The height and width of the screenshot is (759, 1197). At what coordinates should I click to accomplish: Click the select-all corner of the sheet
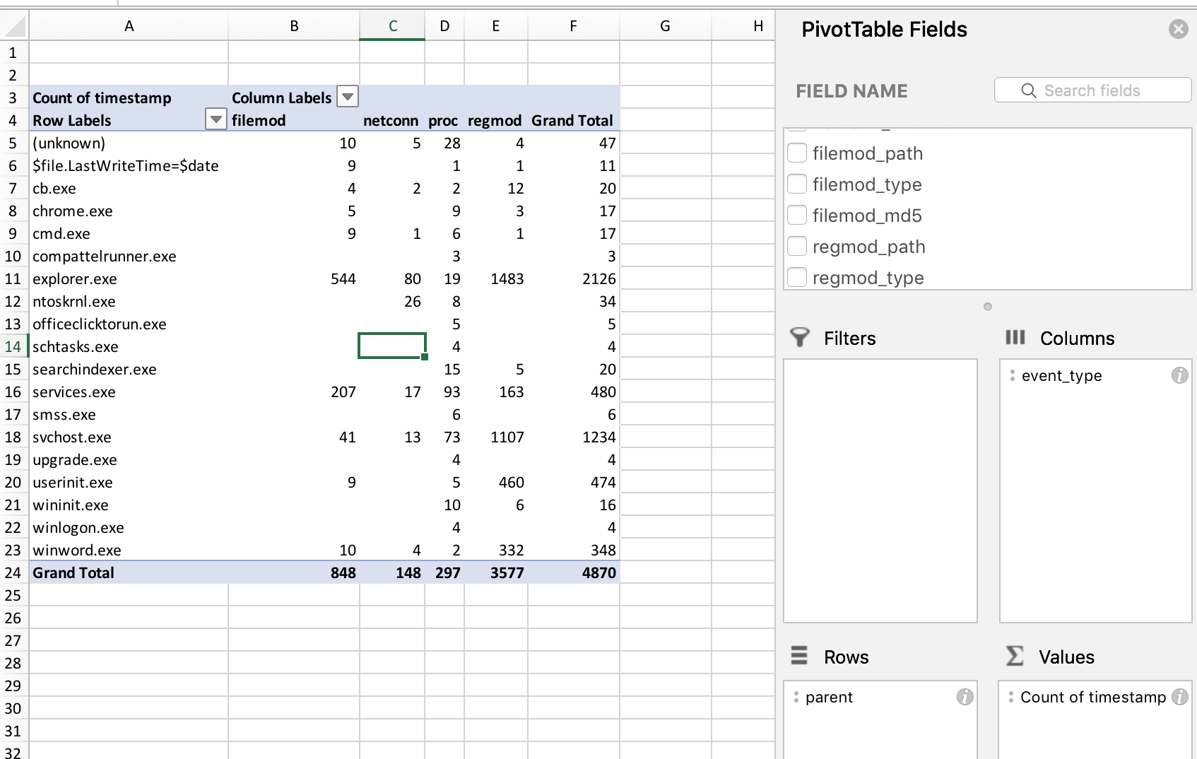coord(14,27)
